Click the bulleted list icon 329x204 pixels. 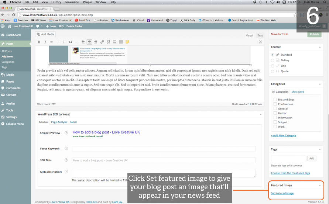click(x=58, y=42)
